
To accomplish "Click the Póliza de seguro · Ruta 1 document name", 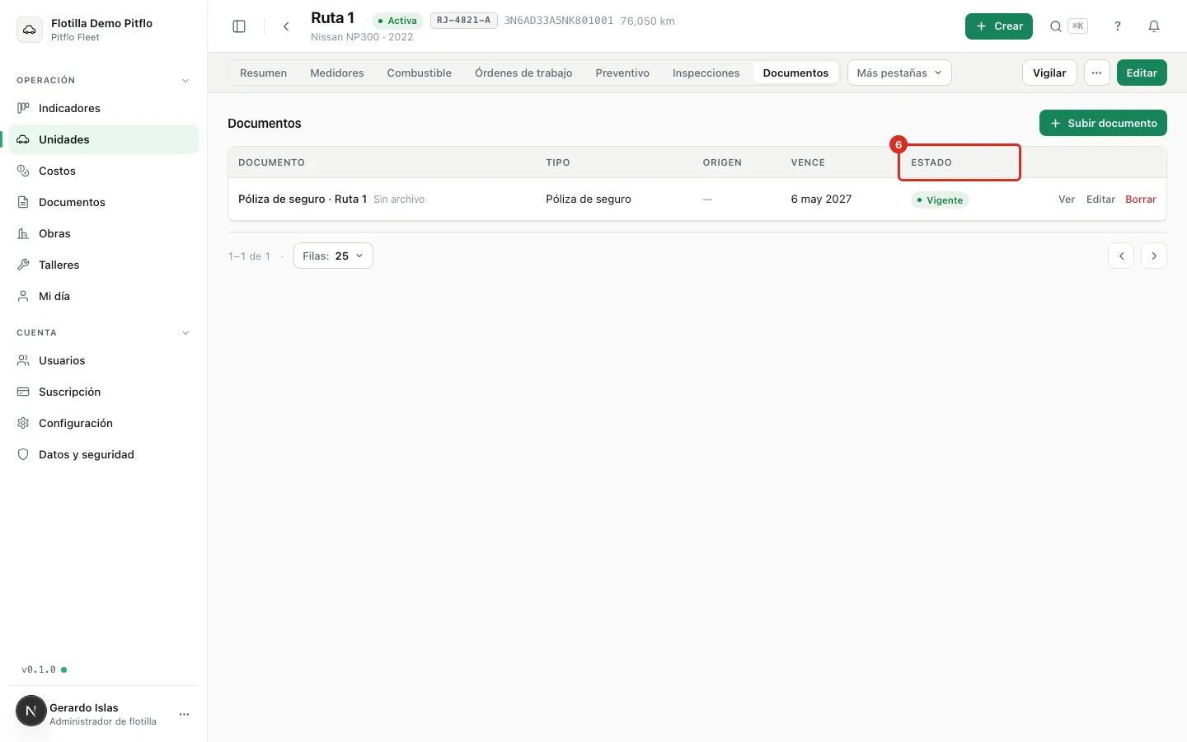I will [x=303, y=200].
